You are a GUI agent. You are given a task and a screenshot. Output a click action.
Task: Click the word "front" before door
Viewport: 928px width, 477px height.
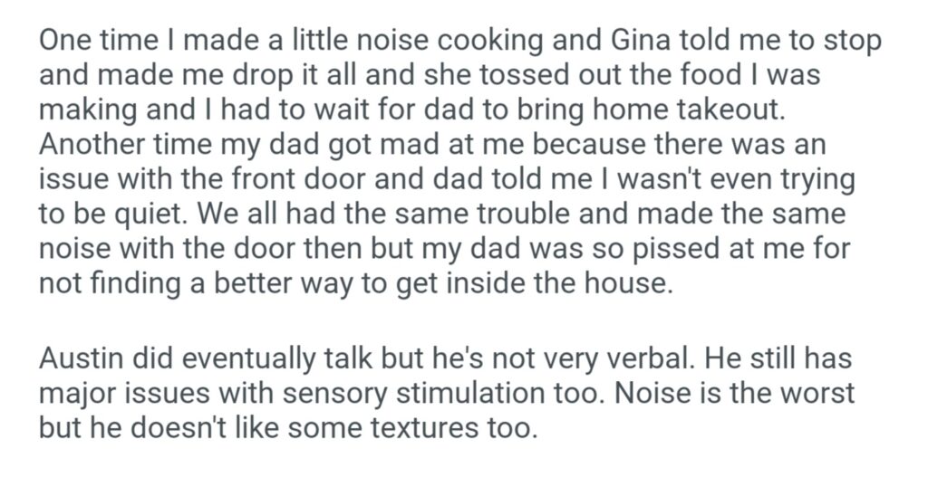coord(248,180)
